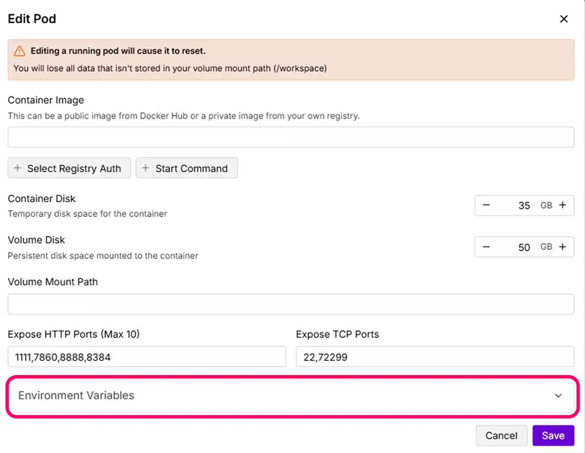Click the Container Disk value 35

(524, 206)
